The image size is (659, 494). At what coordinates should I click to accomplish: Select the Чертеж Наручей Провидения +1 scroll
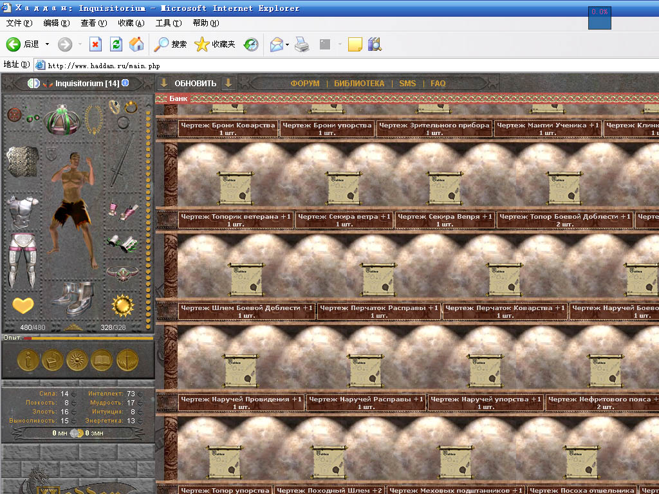point(241,370)
